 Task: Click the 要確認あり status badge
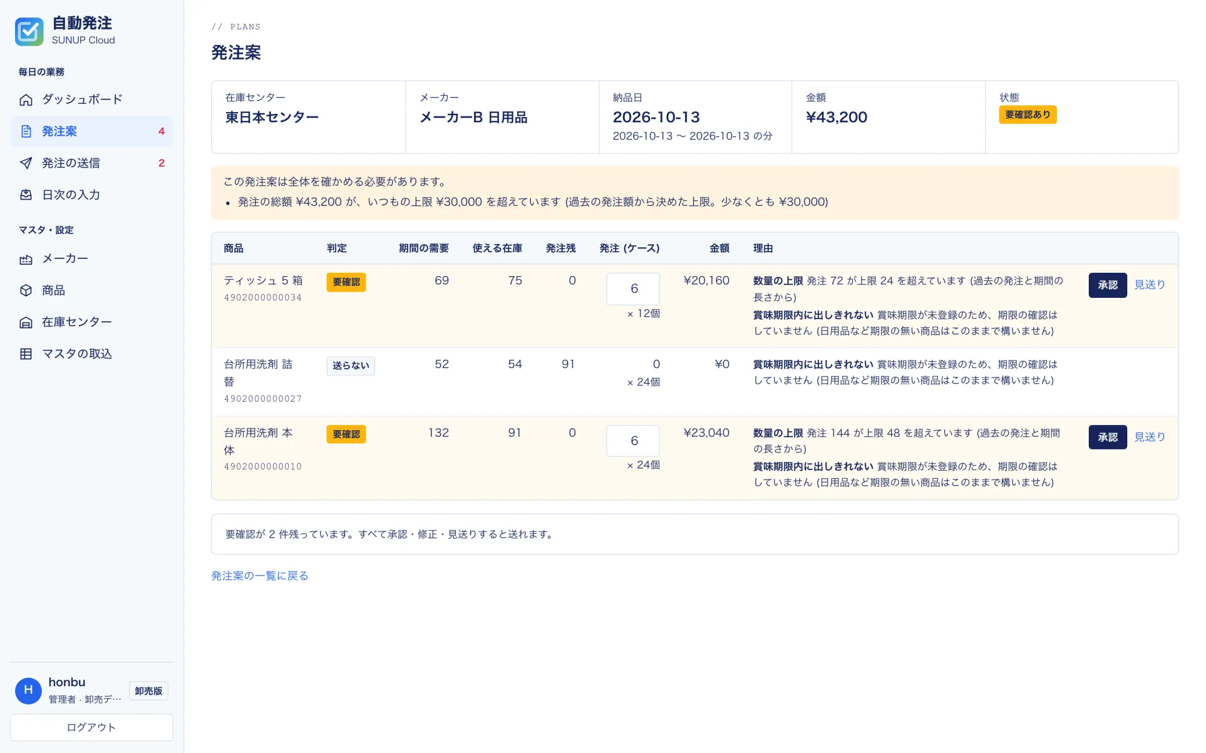tap(1028, 115)
